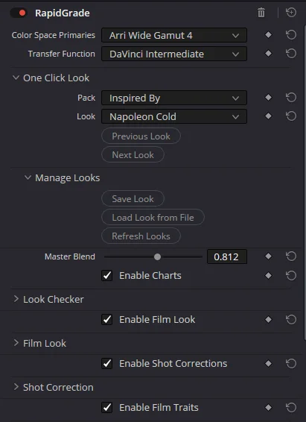Reset Enable Film Look setting
The image size is (306, 422).
[x=291, y=319]
